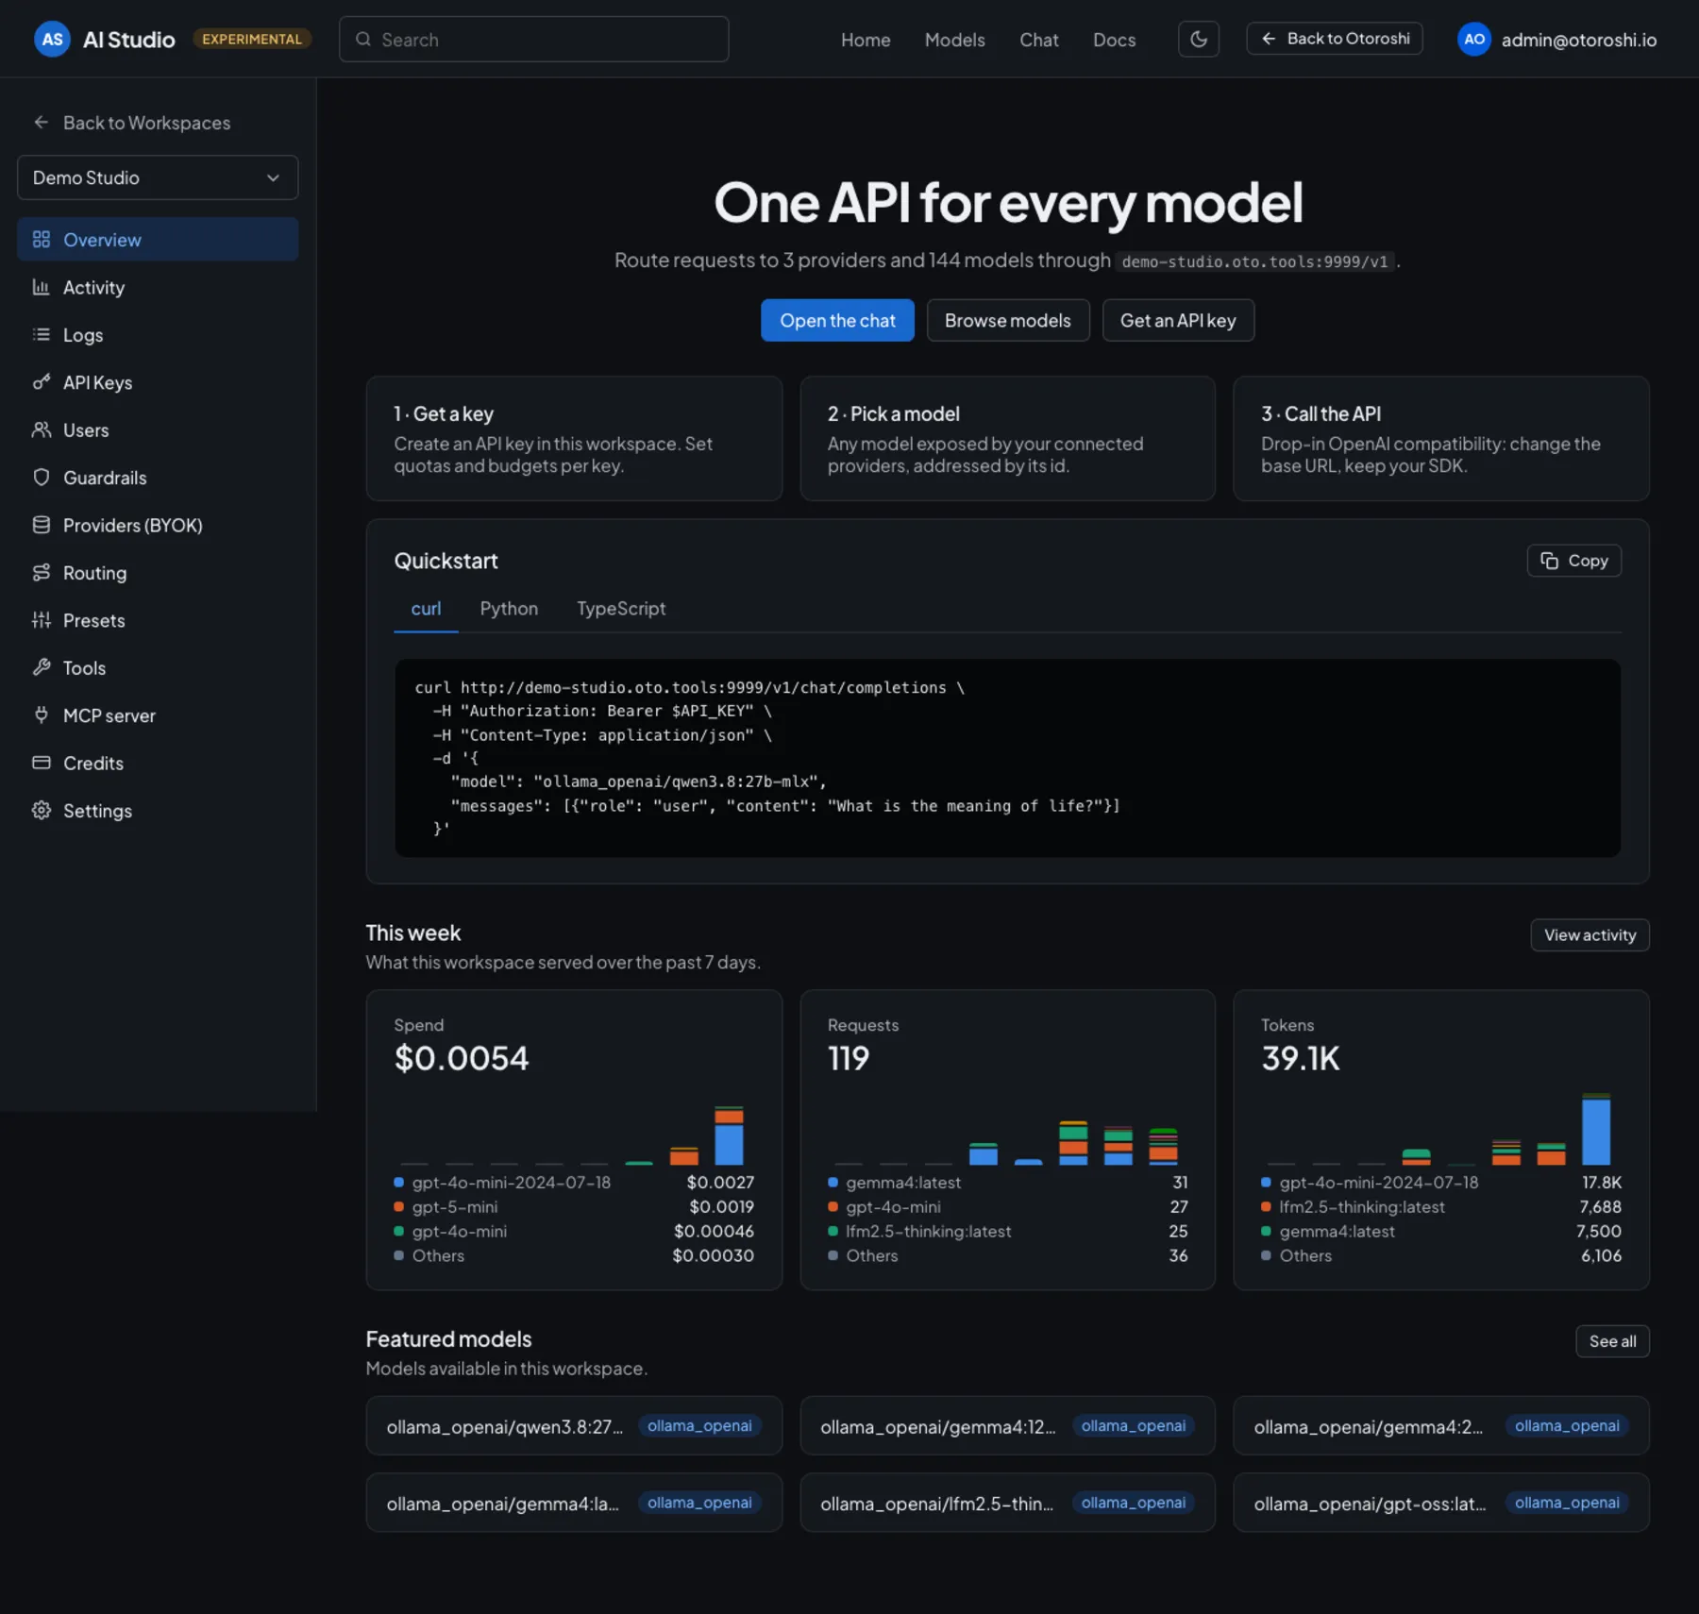
Task: Open Activity from the sidebar
Action: point(158,287)
